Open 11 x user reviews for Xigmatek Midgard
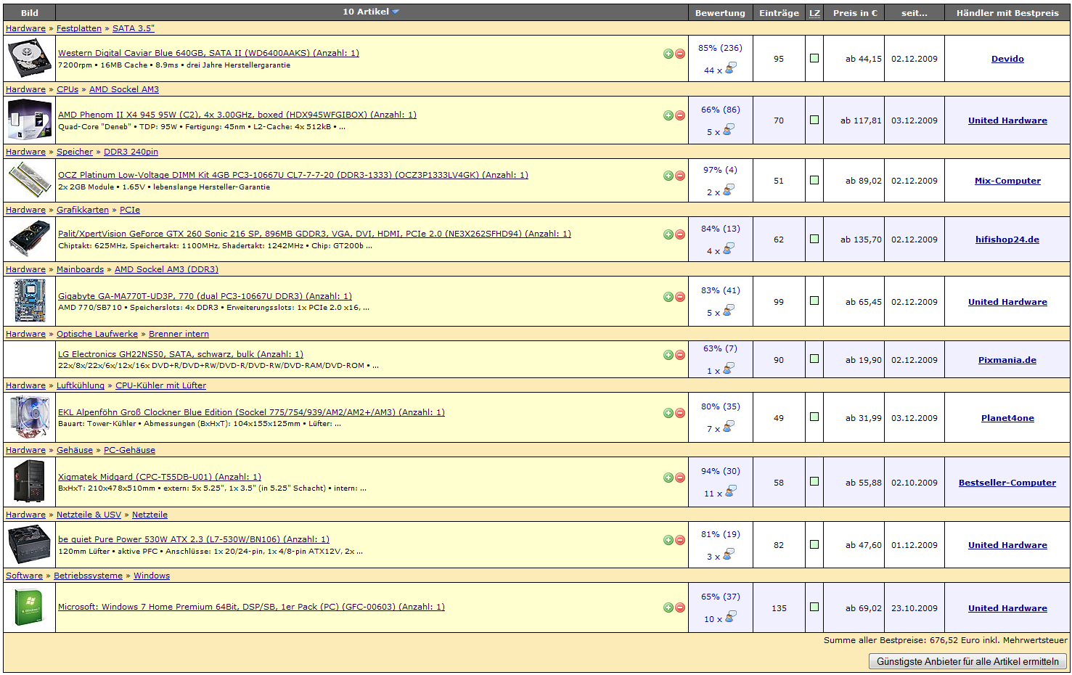This screenshot has width=1072, height=675. click(x=720, y=492)
